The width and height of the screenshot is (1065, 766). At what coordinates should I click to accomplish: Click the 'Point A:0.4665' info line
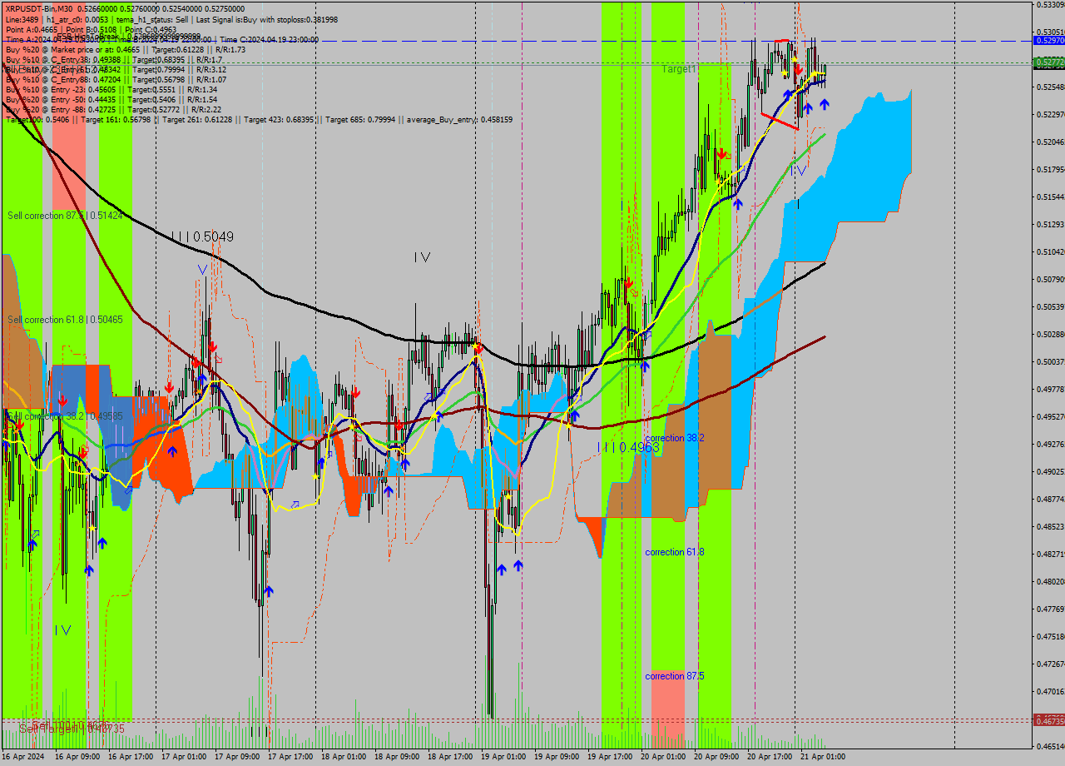pos(91,29)
